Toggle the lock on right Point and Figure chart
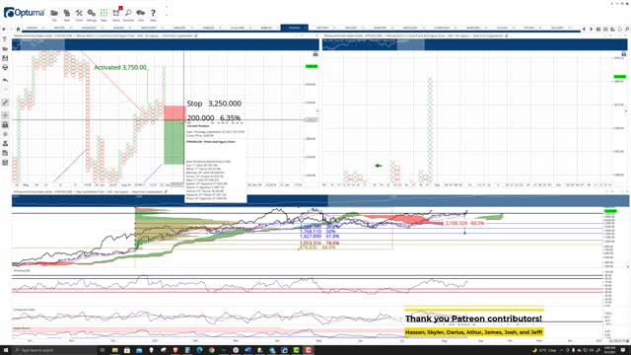631x355 pixels. click(624, 53)
